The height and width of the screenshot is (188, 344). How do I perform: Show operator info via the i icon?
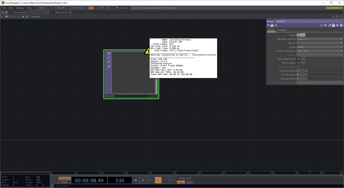pyautogui.click(x=276, y=25)
